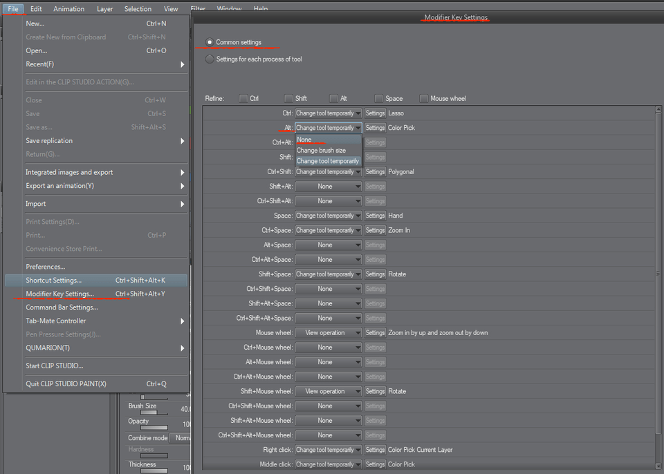Select the Common settings radio button
The image size is (664, 474).
click(210, 43)
